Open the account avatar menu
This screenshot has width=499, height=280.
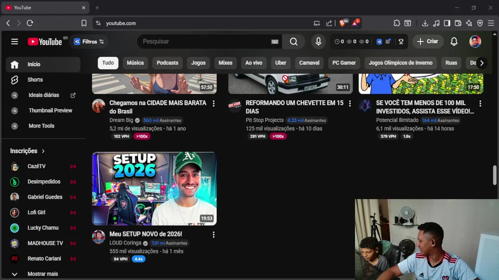point(475,42)
